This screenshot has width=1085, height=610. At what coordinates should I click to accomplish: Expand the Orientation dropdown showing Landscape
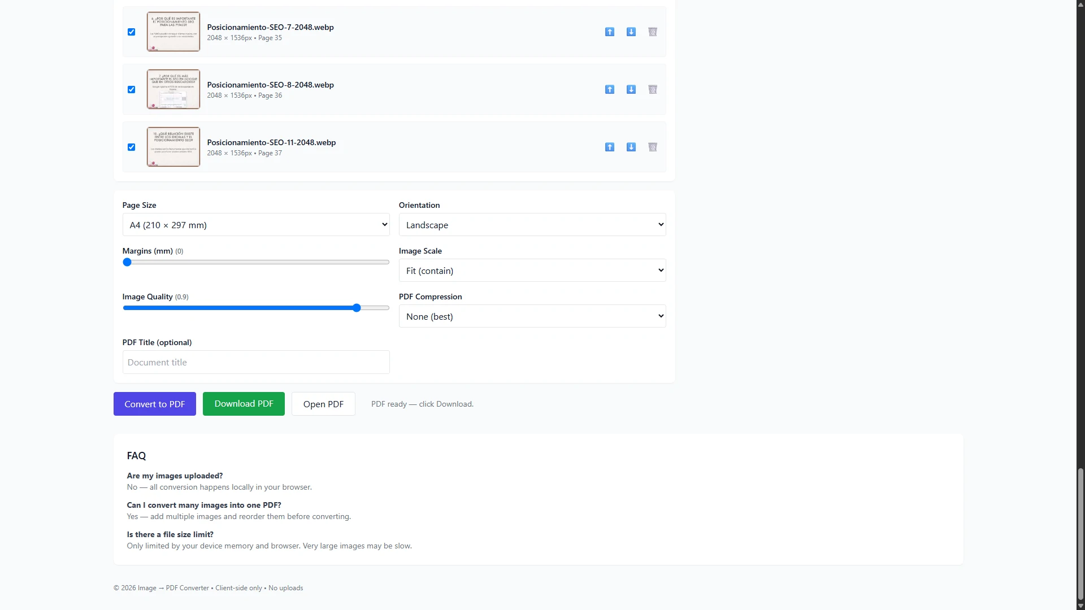(532, 225)
